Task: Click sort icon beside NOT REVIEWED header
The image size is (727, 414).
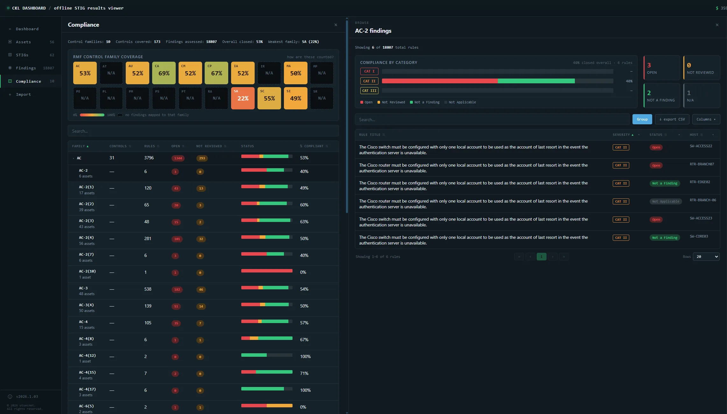Action: click(x=225, y=146)
